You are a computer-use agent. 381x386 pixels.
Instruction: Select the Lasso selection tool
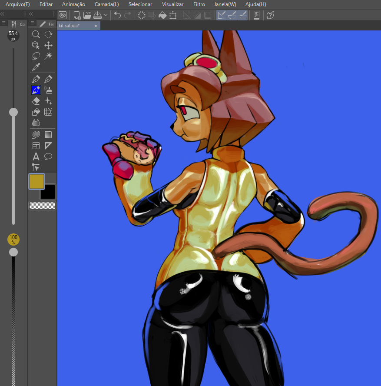tap(36, 56)
